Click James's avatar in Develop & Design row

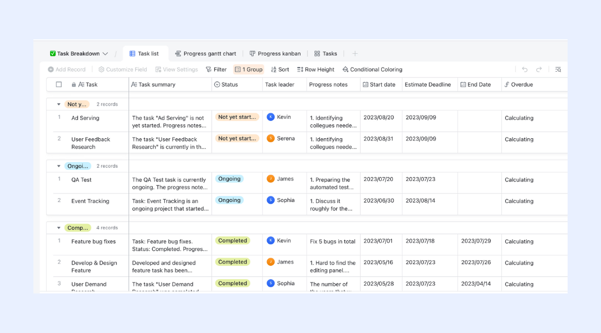click(x=270, y=262)
